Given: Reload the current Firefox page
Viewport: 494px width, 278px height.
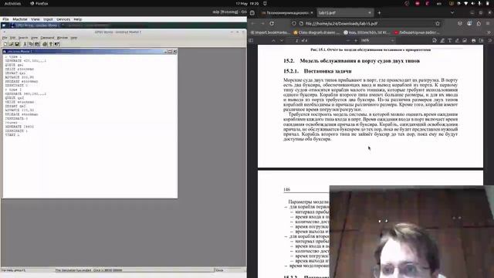Looking at the screenshot, I should pos(272,23).
